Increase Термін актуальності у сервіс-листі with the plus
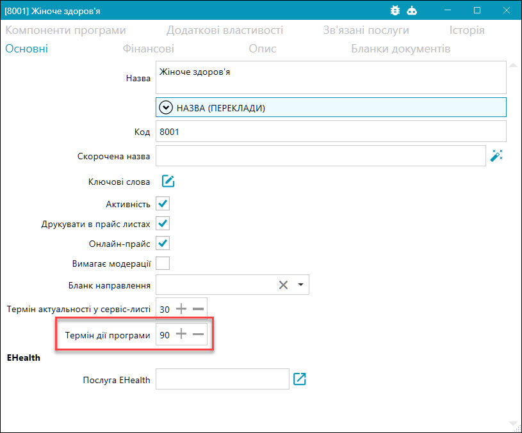 (181, 309)
